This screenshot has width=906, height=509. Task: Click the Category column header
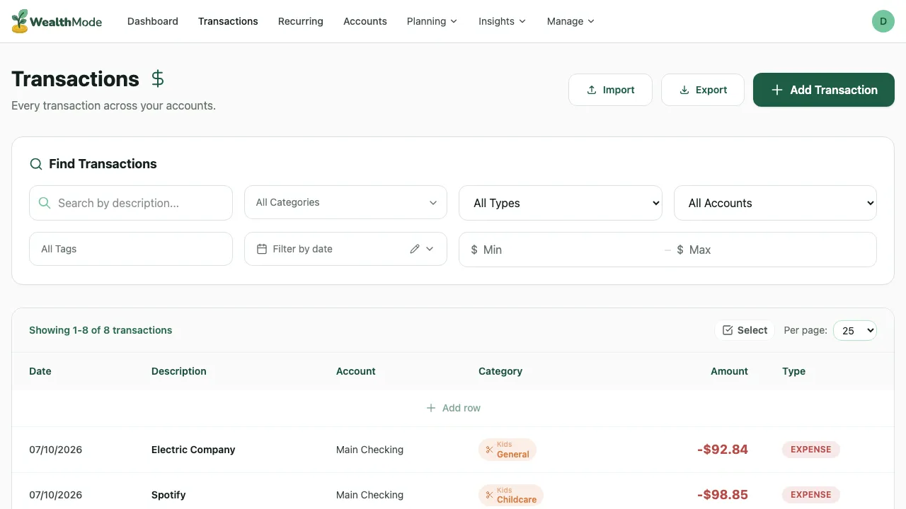pyautogui.click(x=500, y=371)
